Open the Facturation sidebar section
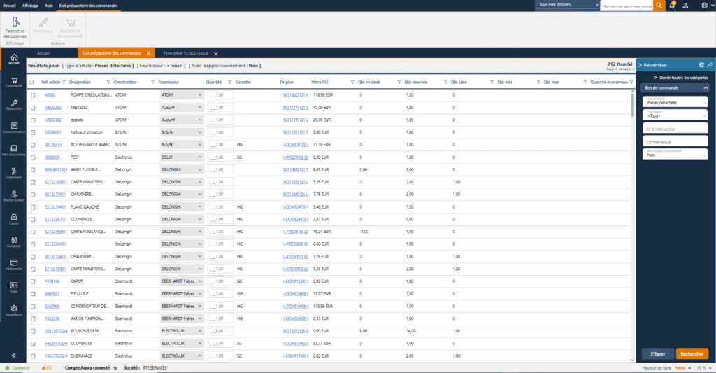The height and width of the screenshot is (373, 716). pos(13,265)
